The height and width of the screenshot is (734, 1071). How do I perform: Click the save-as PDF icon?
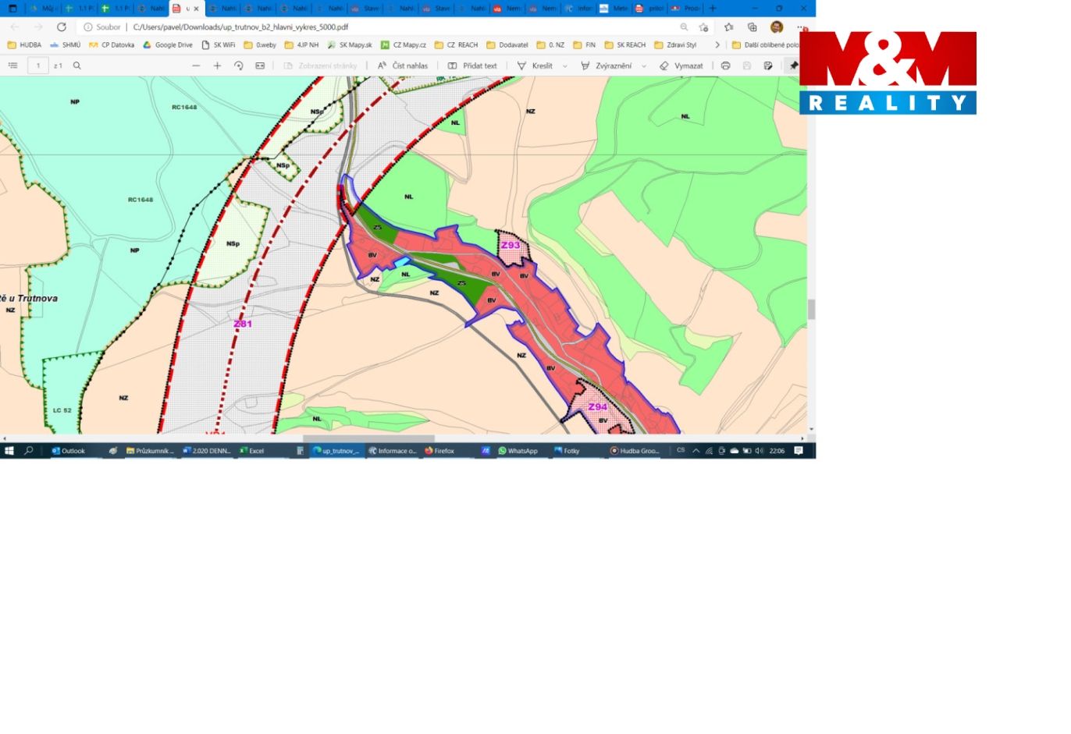coord(768,66)
